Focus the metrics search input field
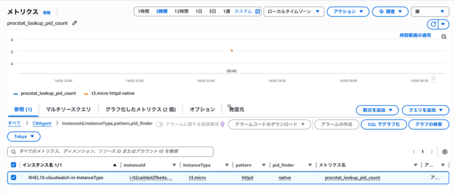This screenshot has height=195, width=455. 110,152
